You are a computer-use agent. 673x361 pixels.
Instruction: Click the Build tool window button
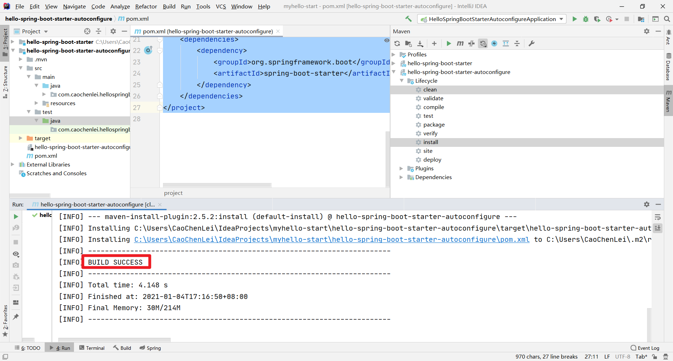(x=122, y=348)
